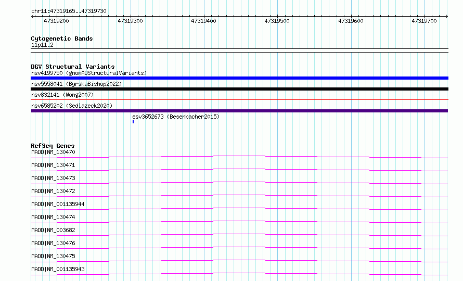The image size is (463, 281).
Task: Select the Cytogenetic Bands track heading
Action: pos(62,39)
